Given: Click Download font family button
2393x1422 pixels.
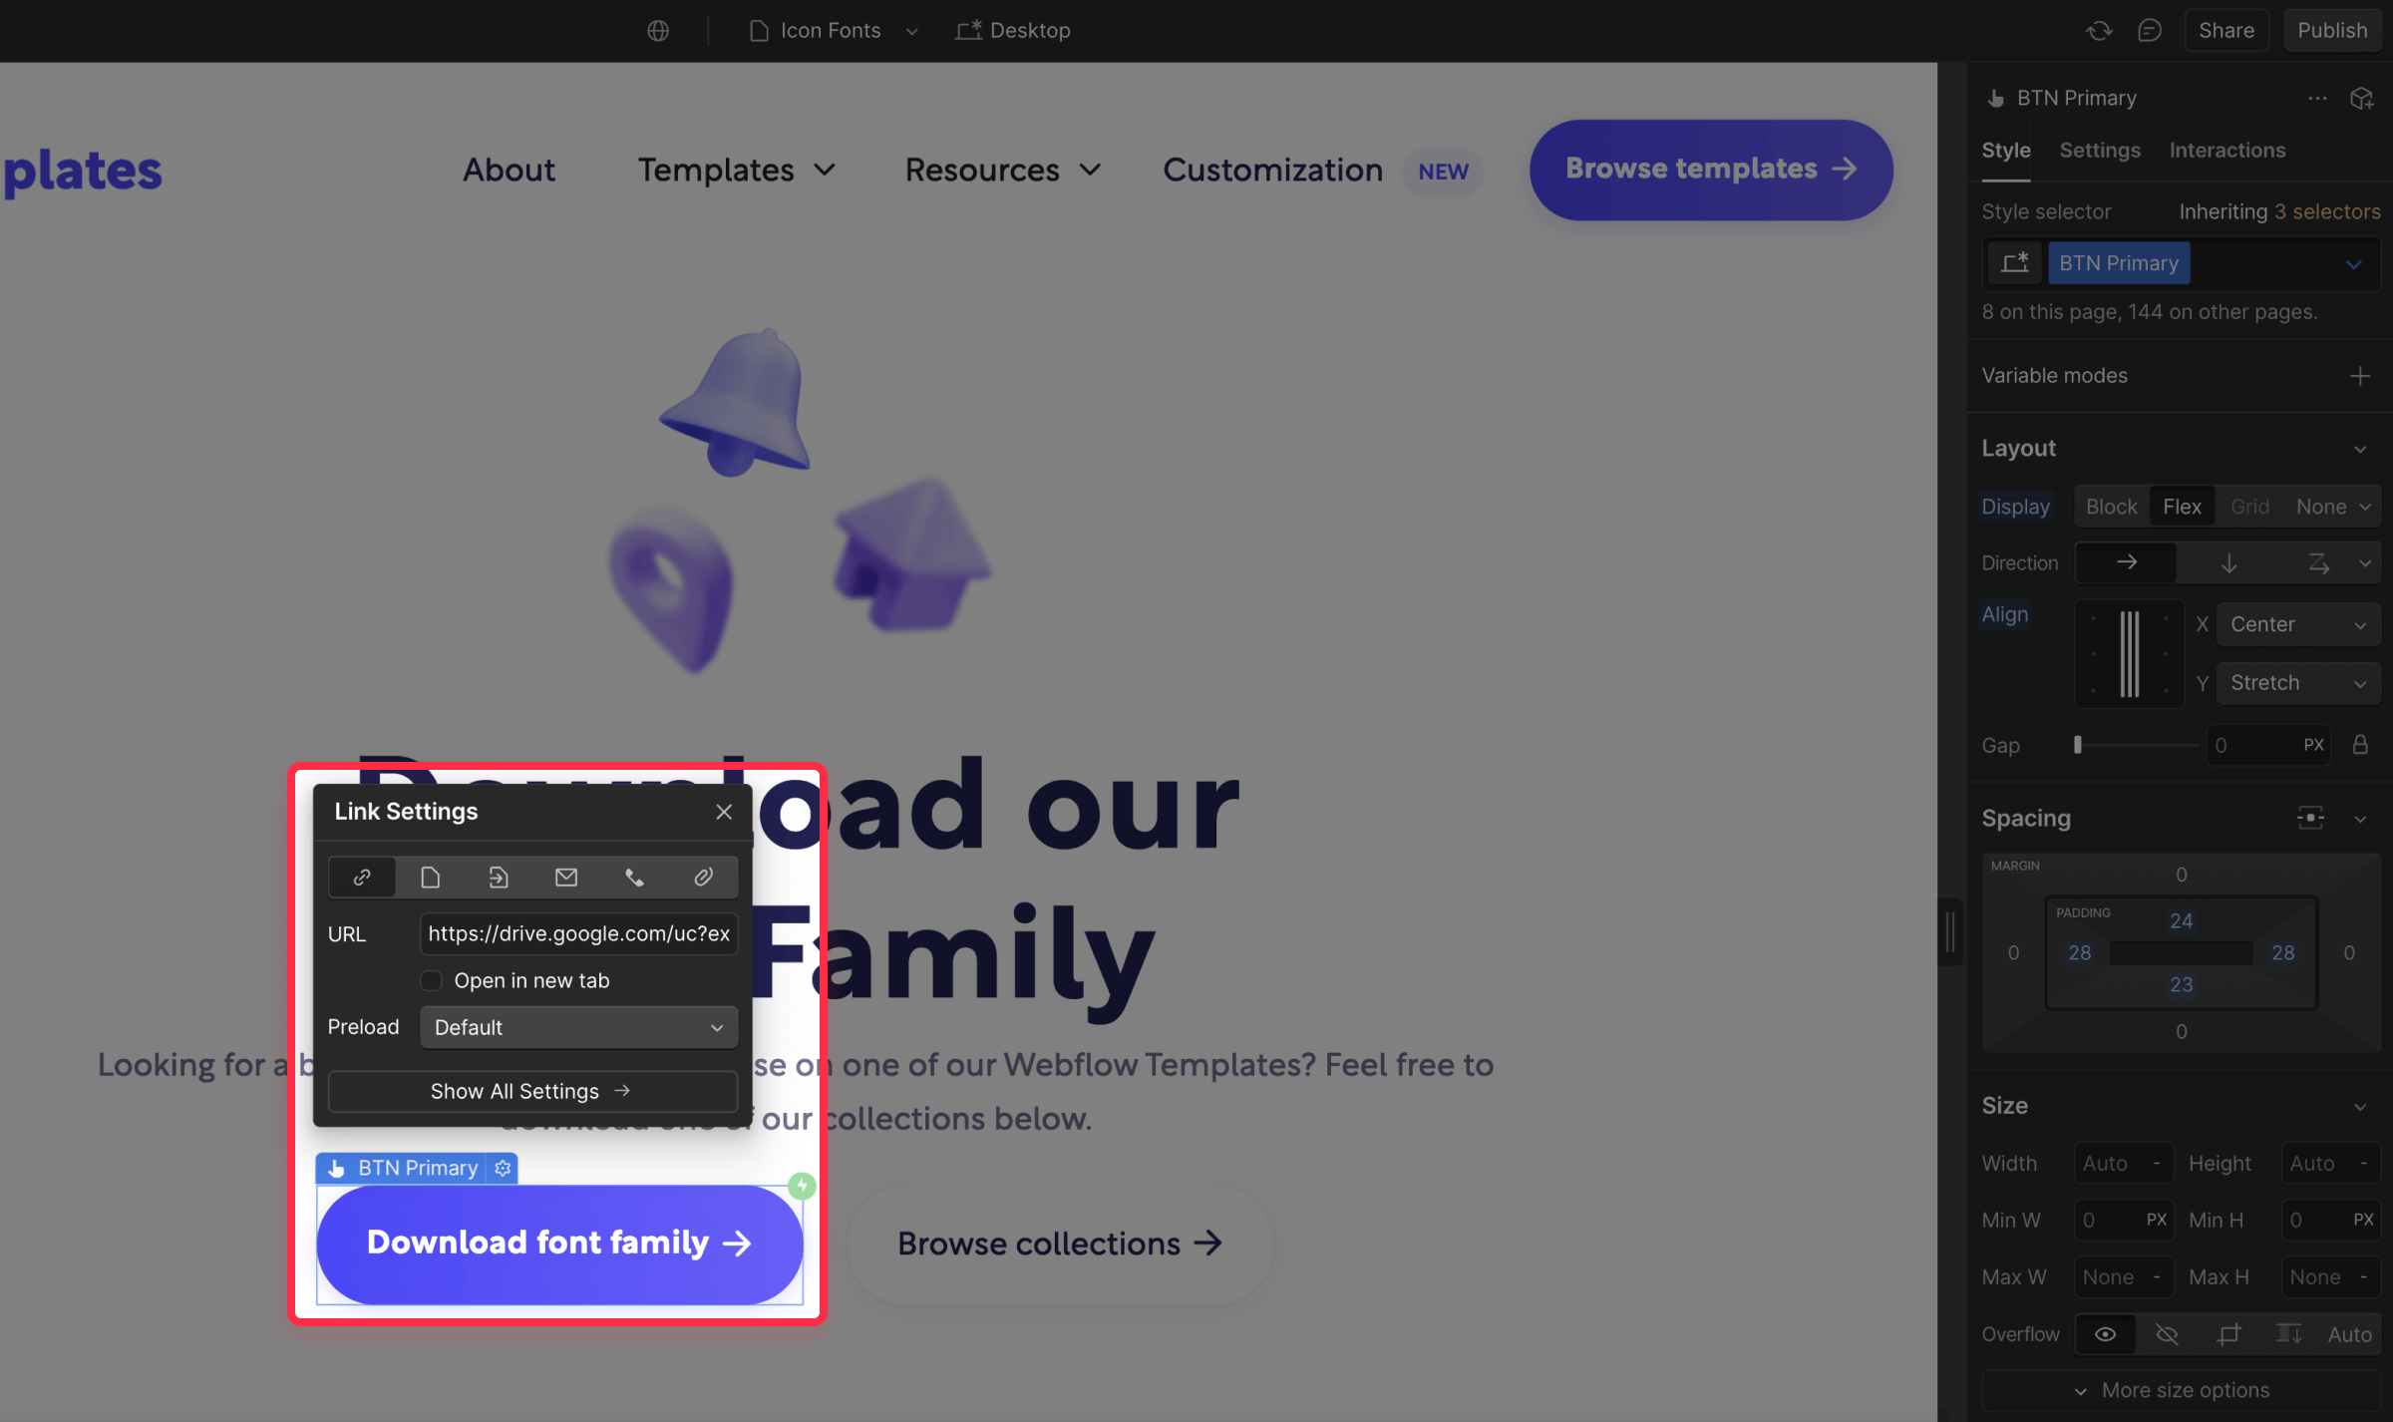Looking at the screenshot, I should point(559,1244).
